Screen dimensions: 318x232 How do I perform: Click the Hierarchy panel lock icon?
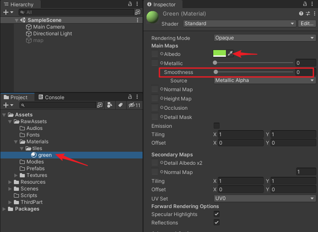[x=130, y=4]
